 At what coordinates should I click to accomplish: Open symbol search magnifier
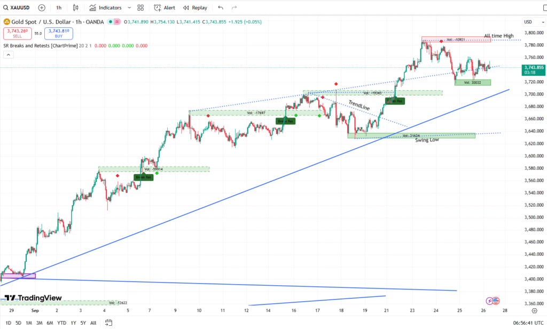pos(6,7)
